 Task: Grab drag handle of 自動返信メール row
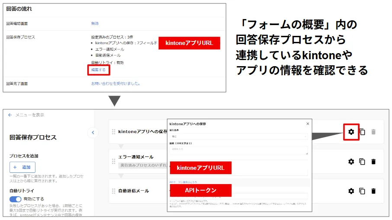click(113, 191)
